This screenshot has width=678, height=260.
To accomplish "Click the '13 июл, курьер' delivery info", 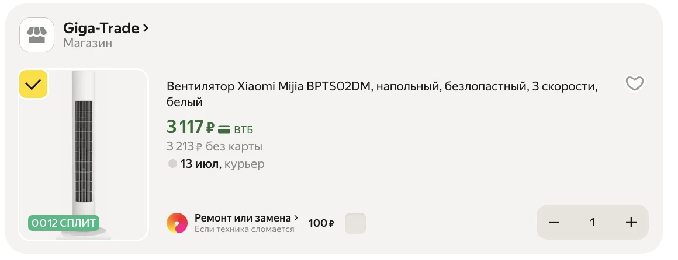I will click(x=222, y=164).
